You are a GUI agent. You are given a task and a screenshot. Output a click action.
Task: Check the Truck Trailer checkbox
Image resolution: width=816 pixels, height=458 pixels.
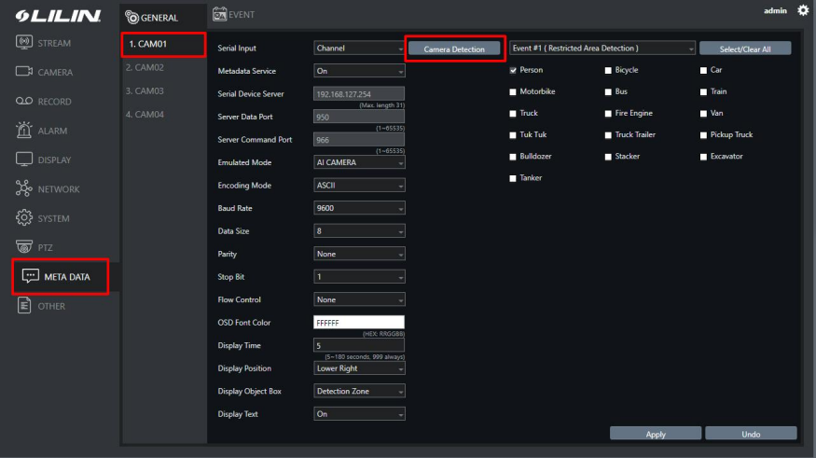point(608,135)
